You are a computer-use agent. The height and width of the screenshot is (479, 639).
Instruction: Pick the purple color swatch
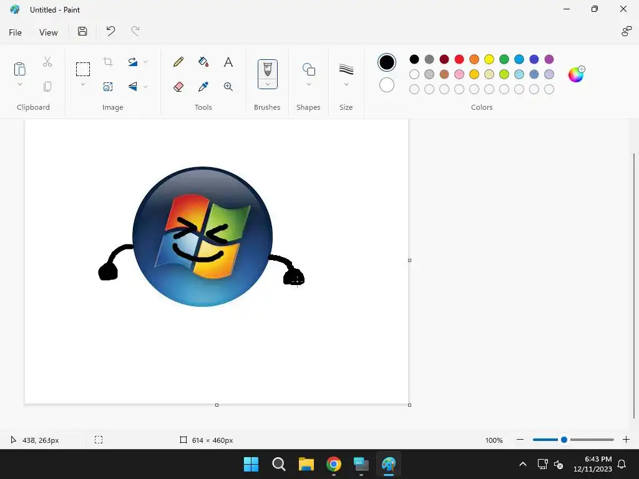coord(549,59)
